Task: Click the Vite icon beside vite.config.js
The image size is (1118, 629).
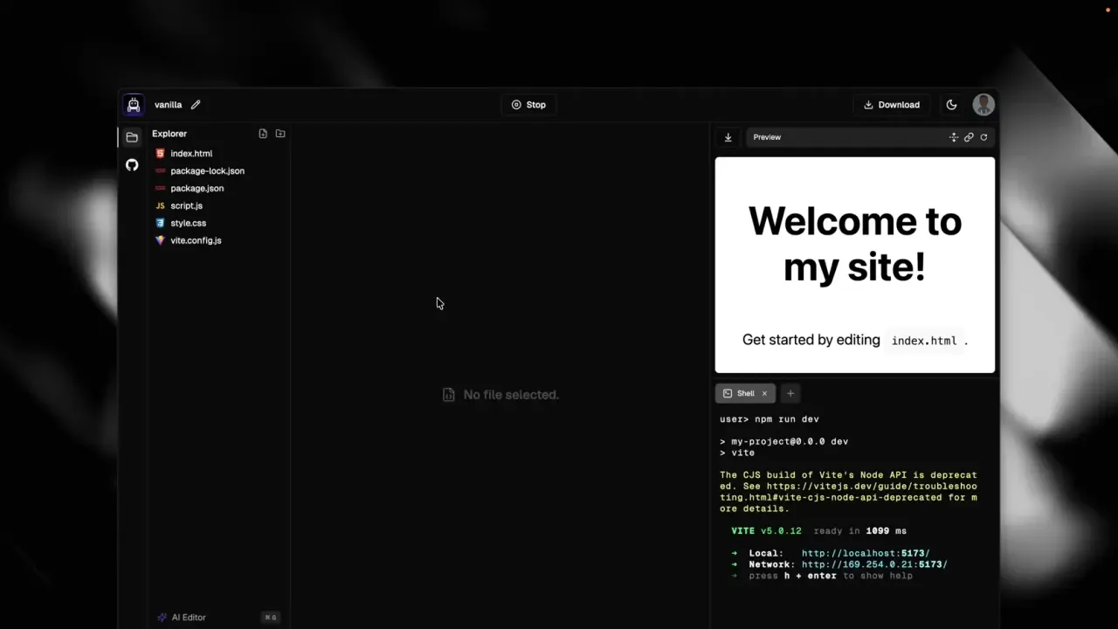Action: [x=160, y=240]
